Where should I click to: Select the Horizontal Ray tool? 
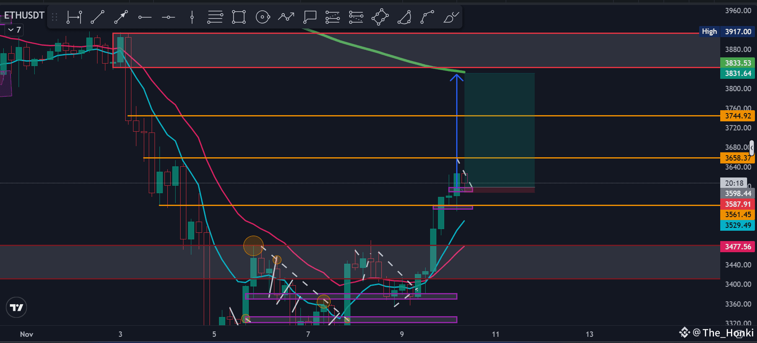pyautogui.click(x=145, y=17)
